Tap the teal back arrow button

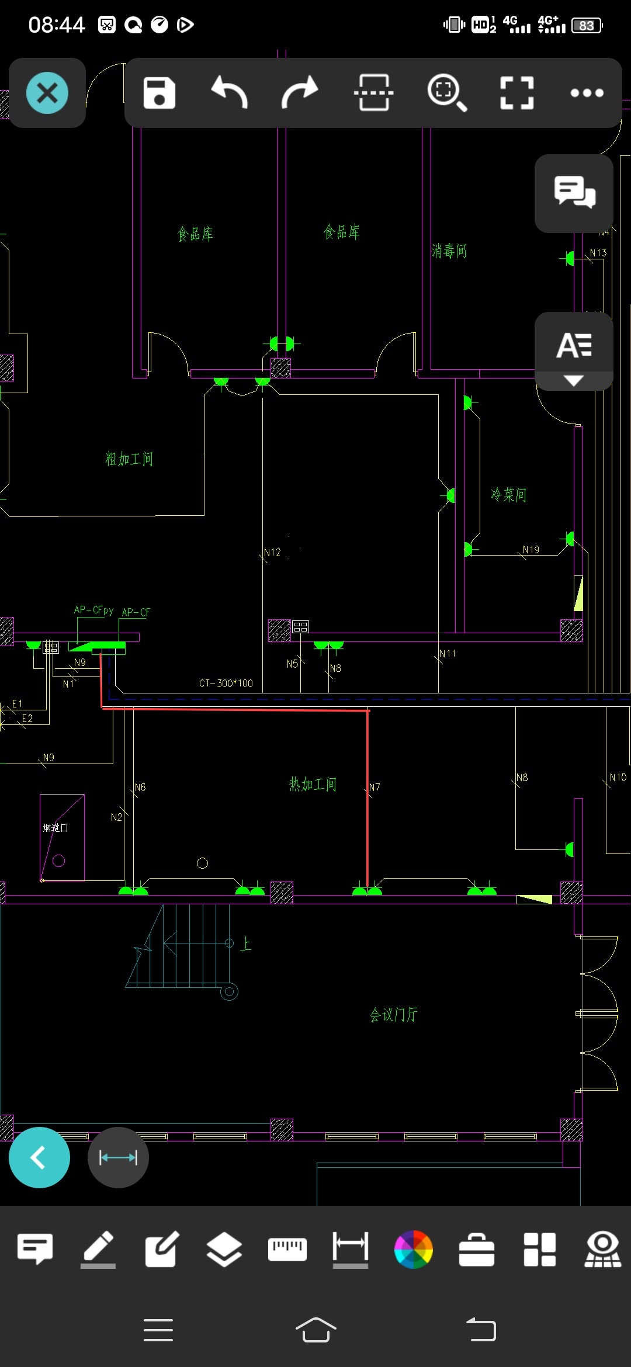coord(39,1157)
